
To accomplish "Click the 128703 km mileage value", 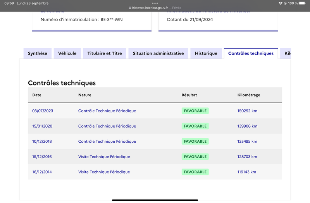I will click(x=247, y=157).
